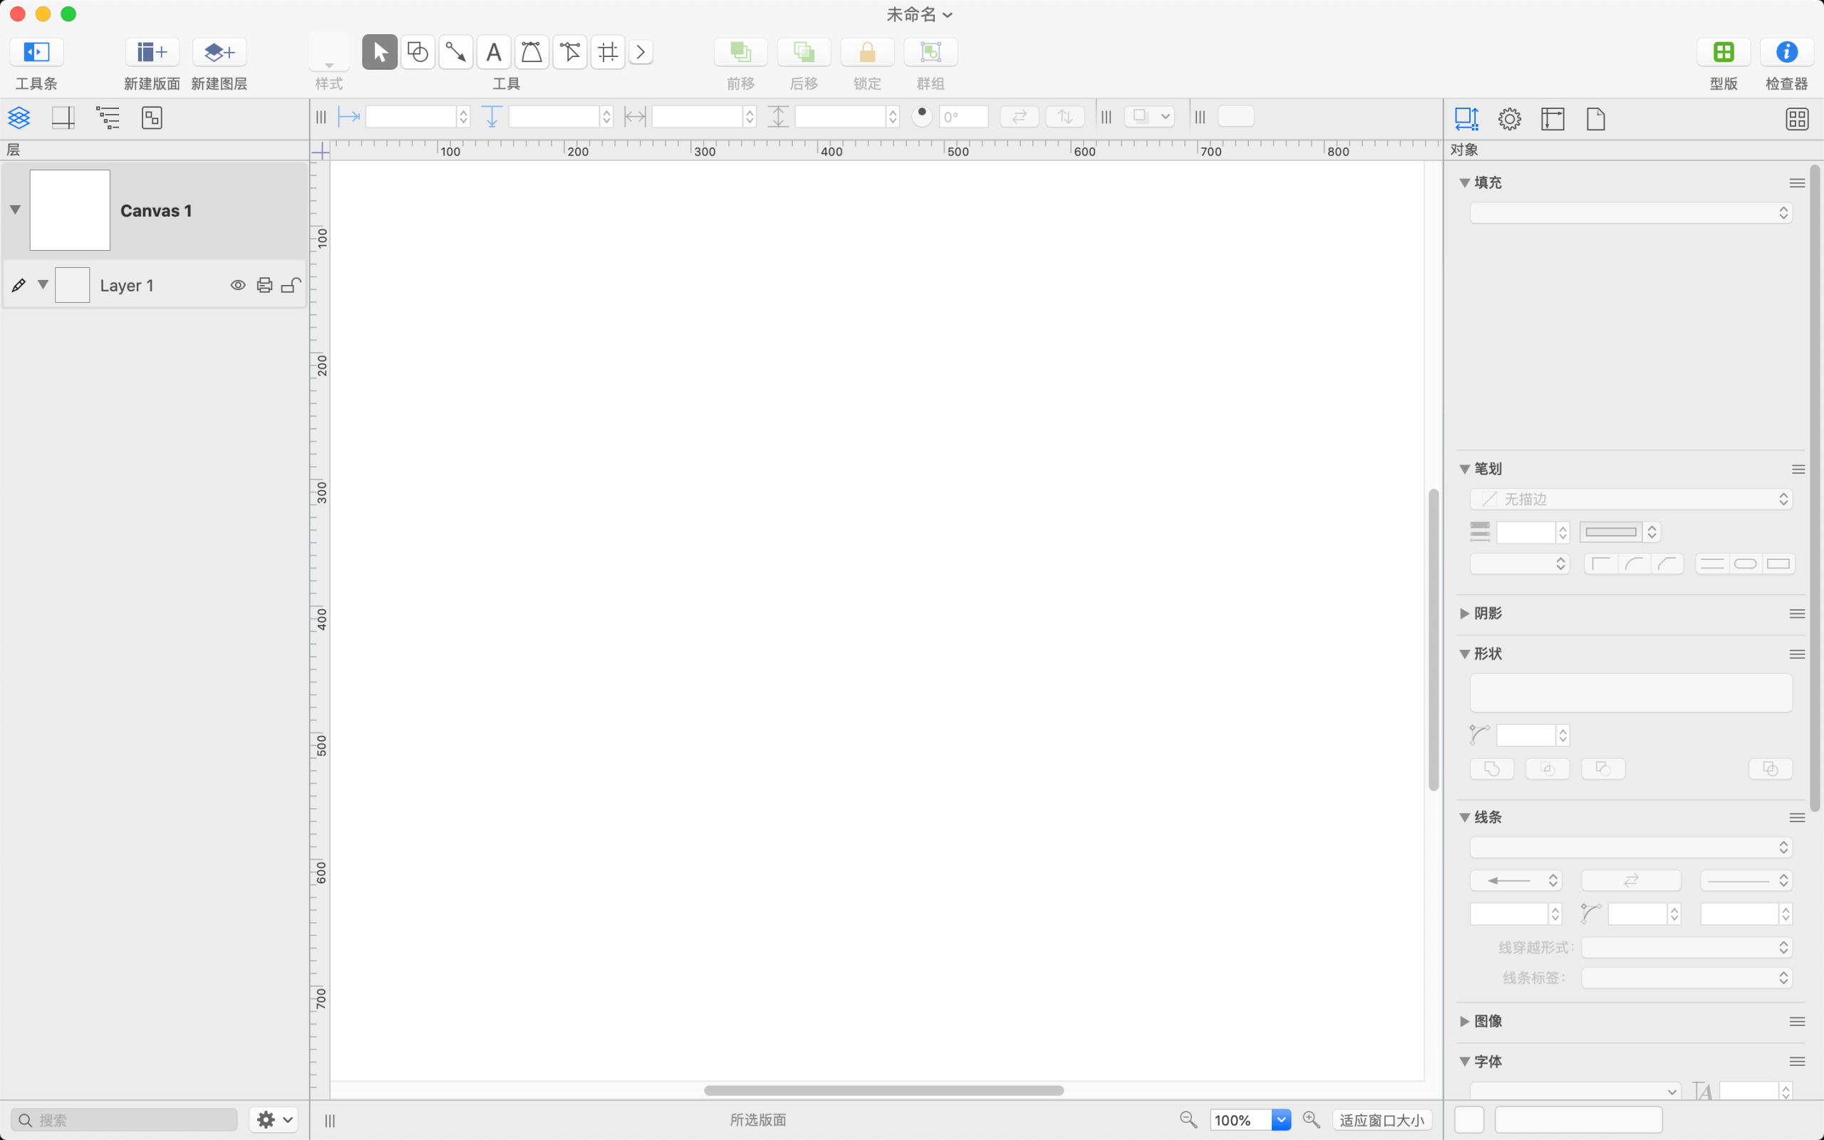The width and height of the screenshot is (1824, 1140).
Task: Click the New Canvas icon
Action: pos(152,52)
